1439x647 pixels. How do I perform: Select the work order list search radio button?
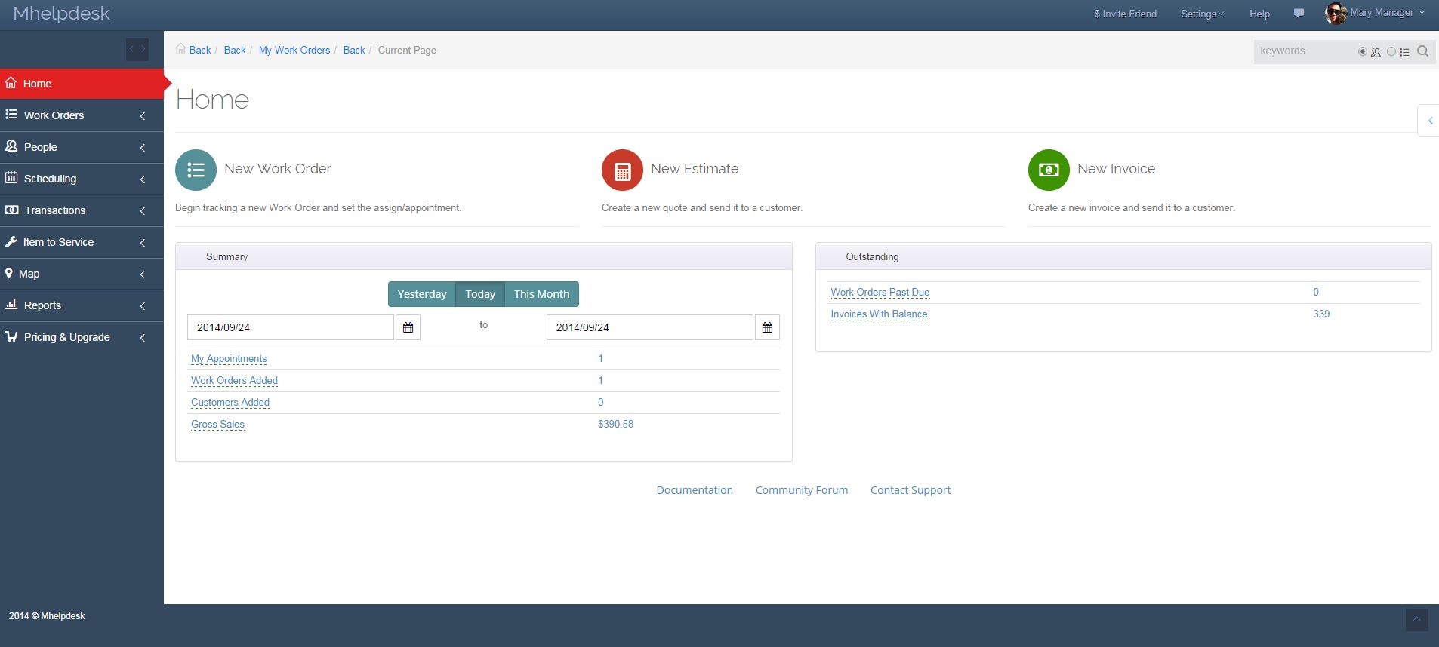tap(1391, 52)
